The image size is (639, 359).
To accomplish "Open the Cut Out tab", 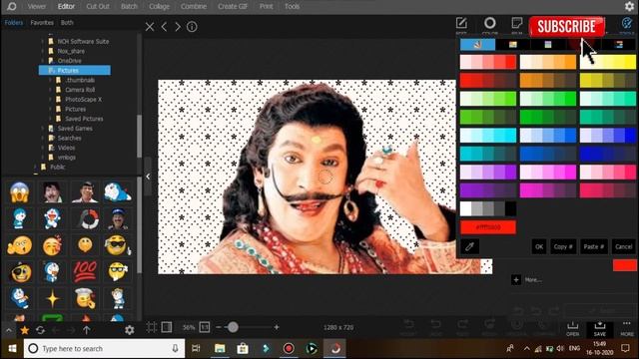I will coord(98,7).
